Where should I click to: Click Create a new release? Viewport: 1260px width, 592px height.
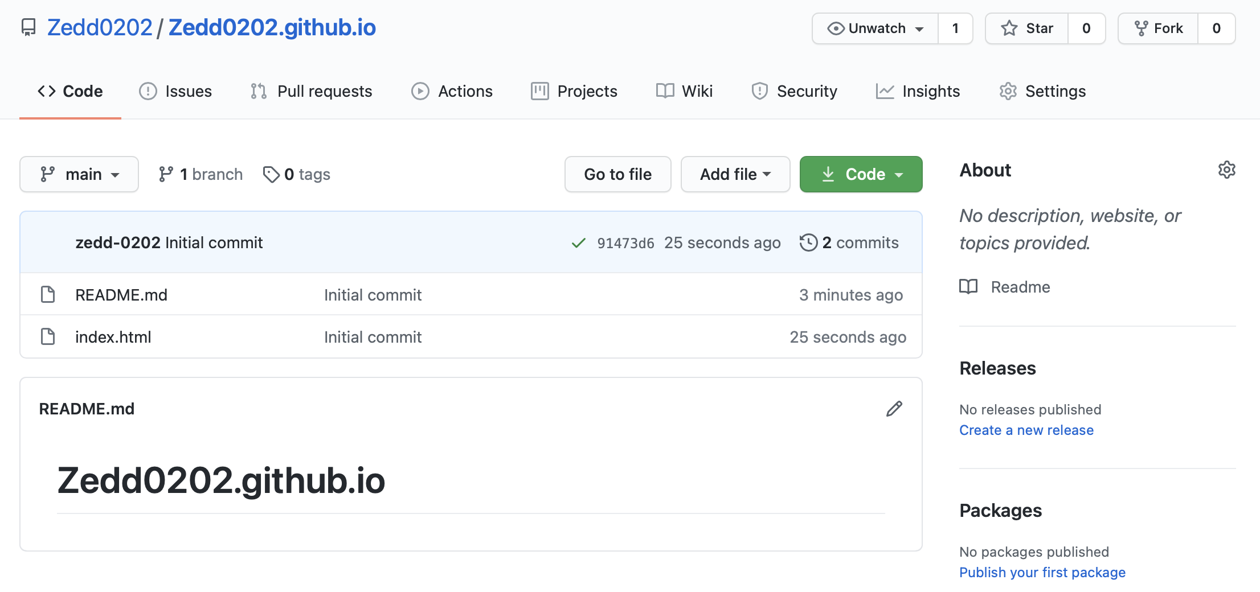[1026, 430]
